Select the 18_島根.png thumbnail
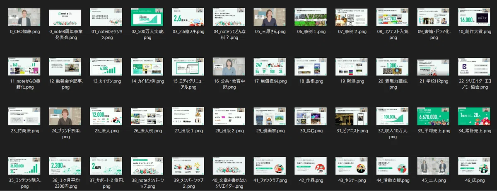This screenshot has width=497, height=191. 311,67
